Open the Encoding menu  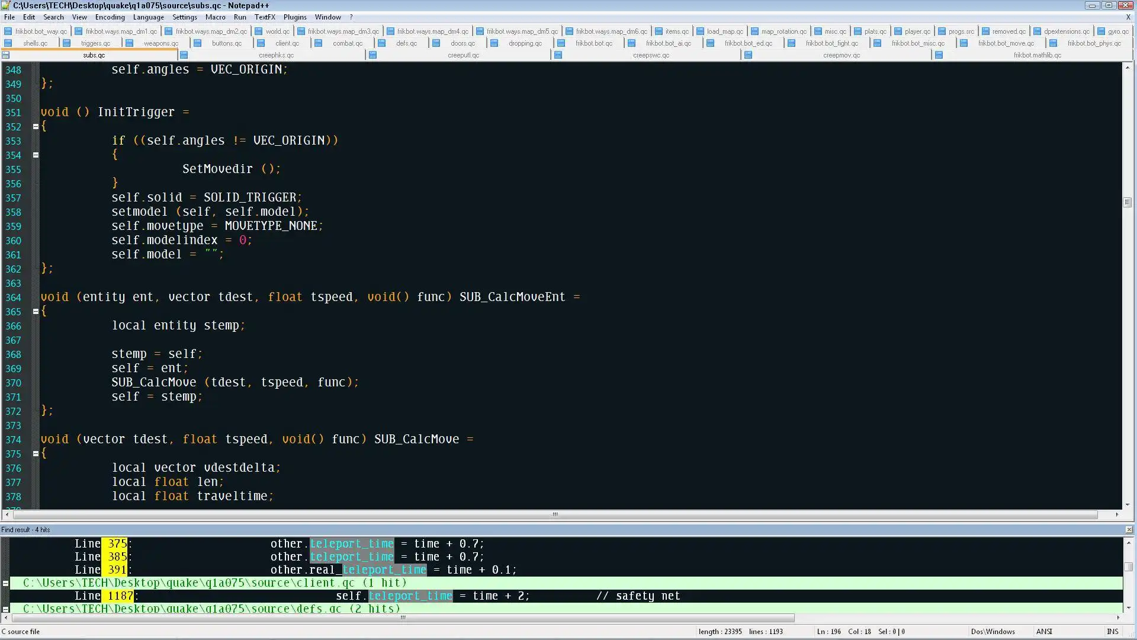[x=110, y=17]
